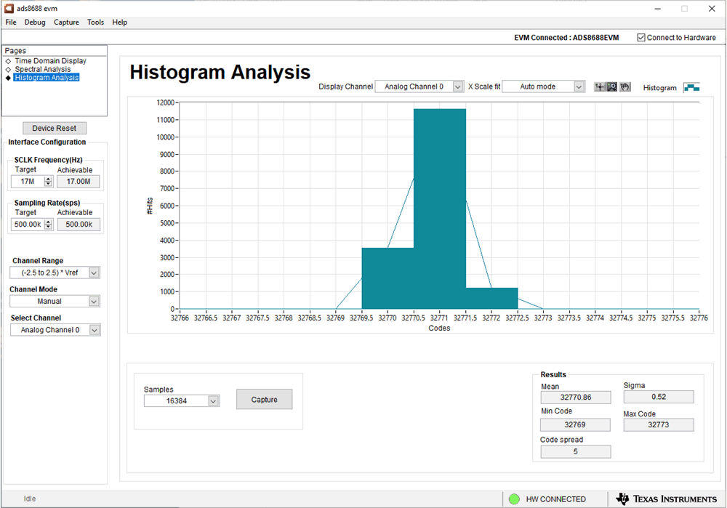Image resolution: width=727 pixels, height=508 pixels.
Task: Click the ads8688 evm title bar icon
Action: pos(8,8)
